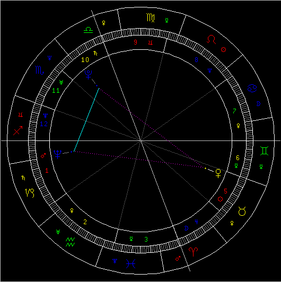This screenshot has height=282, width=281.
Task: Click the blue Pisces sign glyph
Action: pos(130,263)
